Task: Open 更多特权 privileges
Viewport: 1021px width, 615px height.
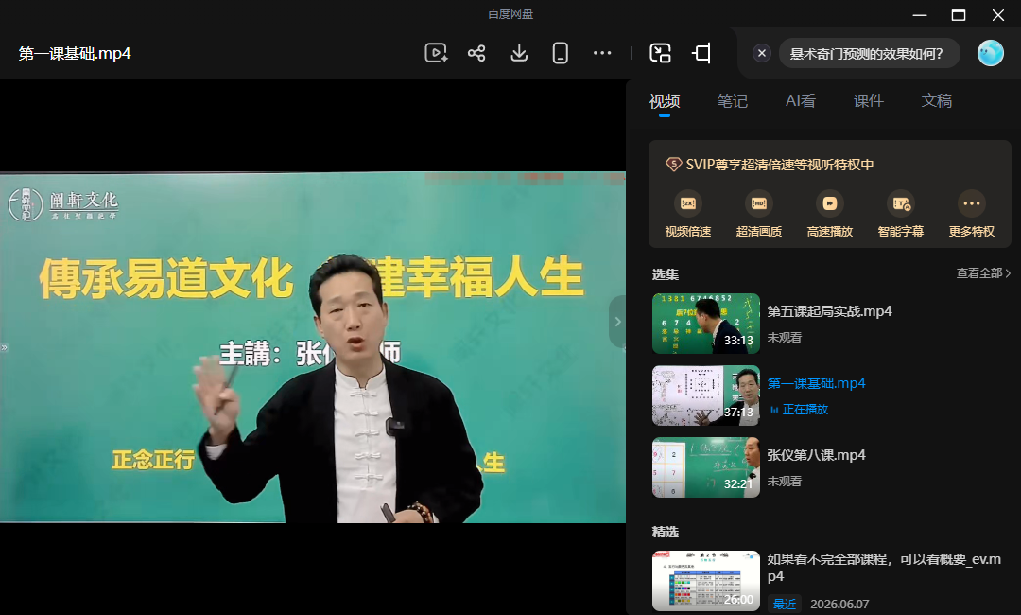Action: (972, 214)
